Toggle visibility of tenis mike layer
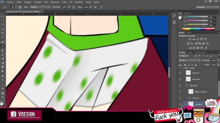The height and width of the screenshot is (123, 220). pos(180,79)
